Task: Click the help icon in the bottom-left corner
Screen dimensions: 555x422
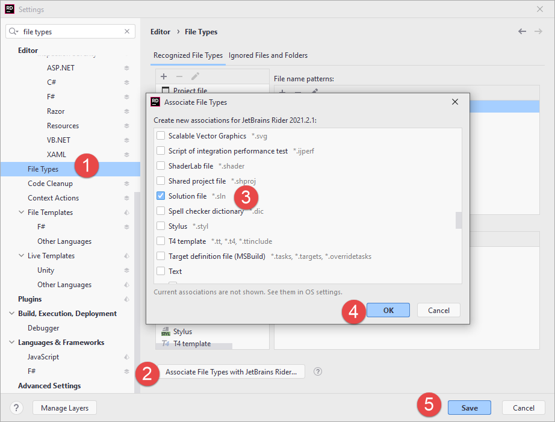Action: click(16, 408)
